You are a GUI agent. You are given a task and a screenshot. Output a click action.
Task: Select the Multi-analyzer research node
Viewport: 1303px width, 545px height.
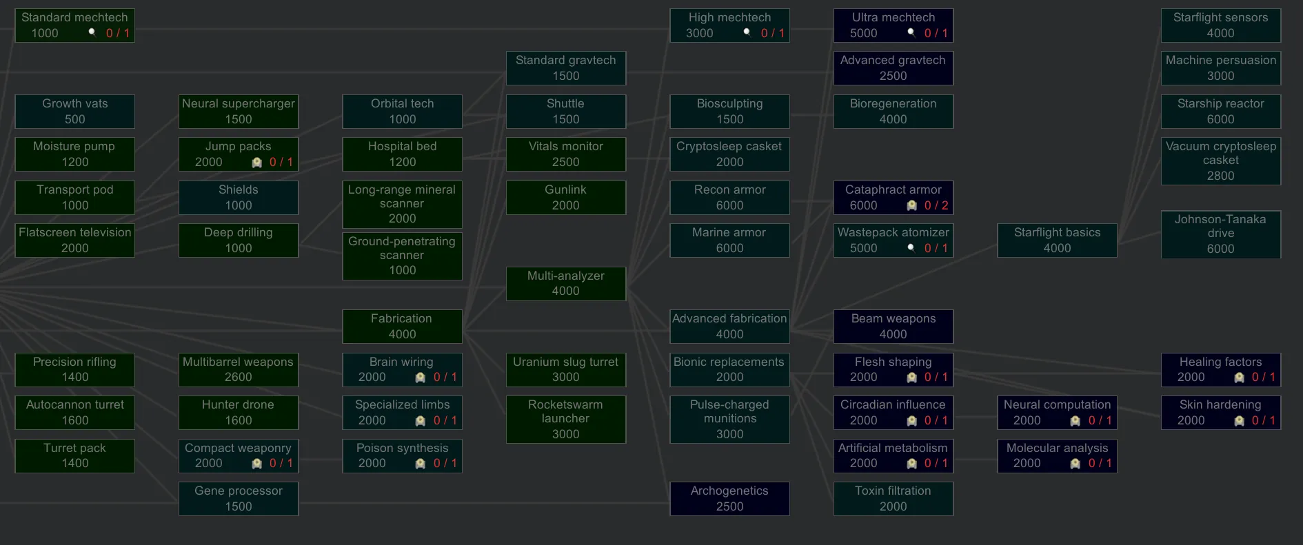click(565, 283)
